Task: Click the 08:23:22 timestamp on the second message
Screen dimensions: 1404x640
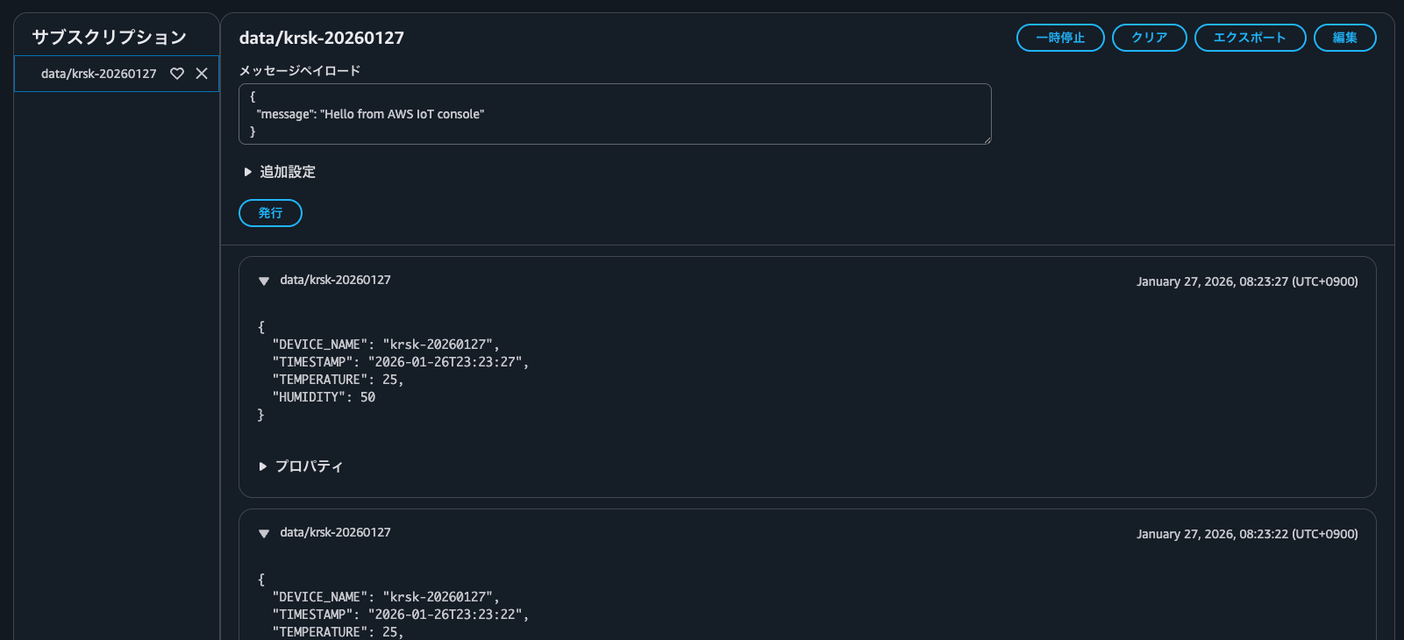Action: click(x=1246, y=534)
